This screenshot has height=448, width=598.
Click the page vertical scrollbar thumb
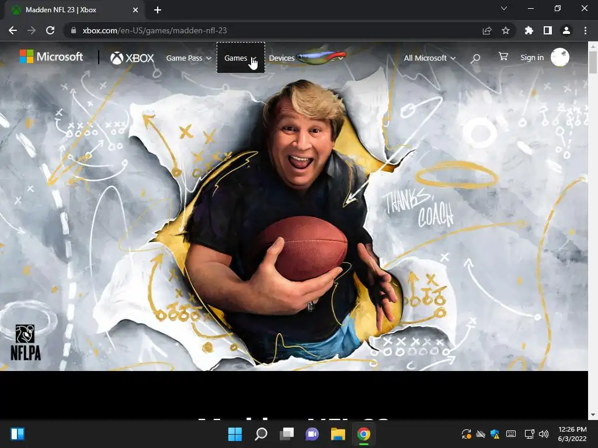tap(593, 62)
